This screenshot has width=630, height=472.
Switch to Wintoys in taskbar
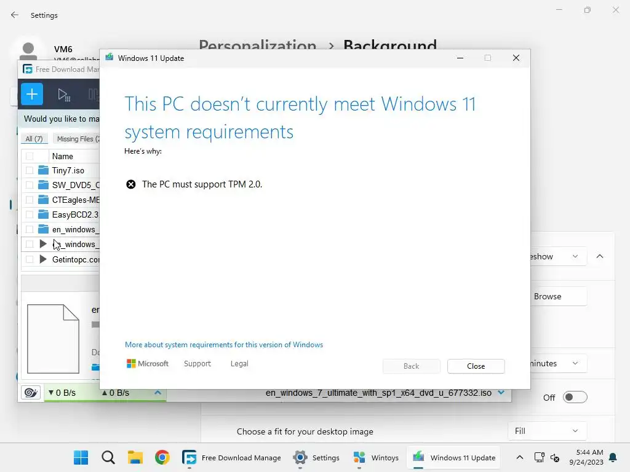point(376,457)
